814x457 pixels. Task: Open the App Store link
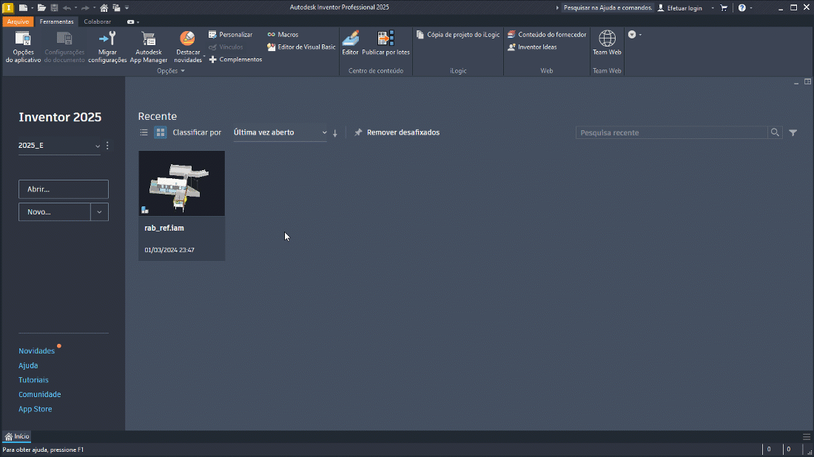pos(35,409)
